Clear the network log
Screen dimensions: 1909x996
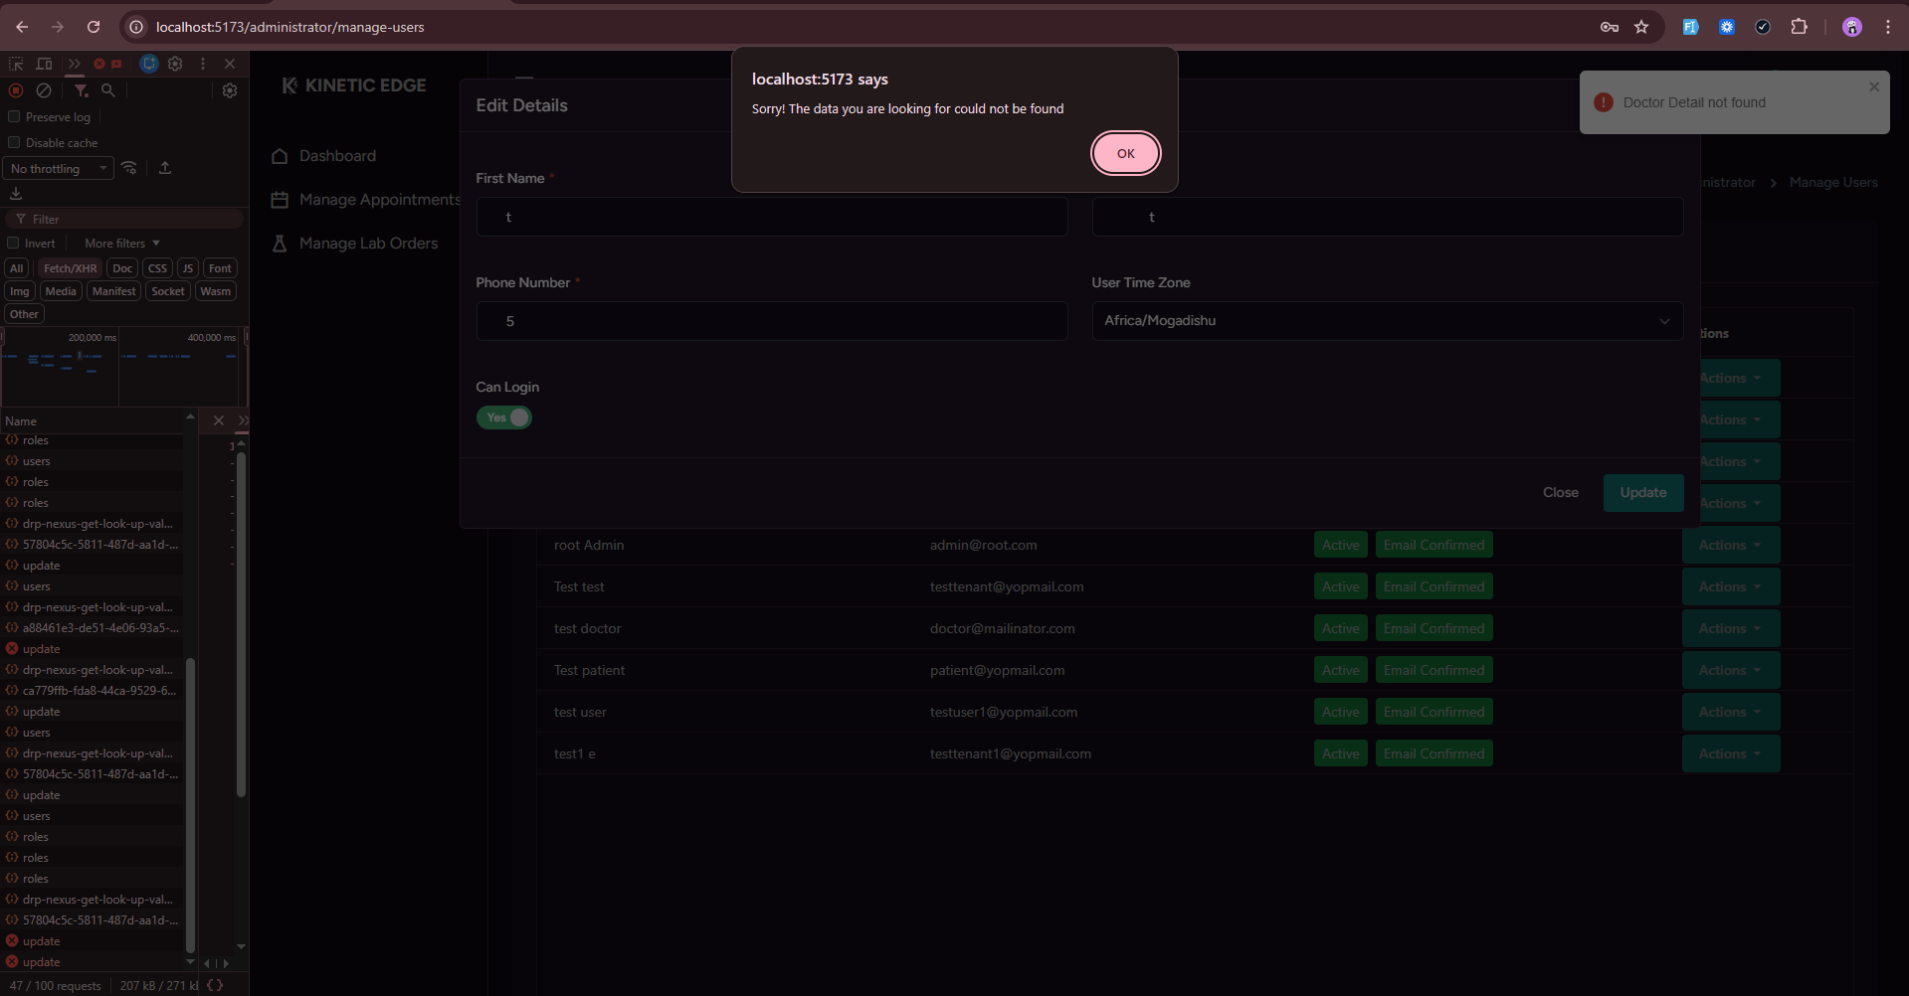tap(44, 90)
